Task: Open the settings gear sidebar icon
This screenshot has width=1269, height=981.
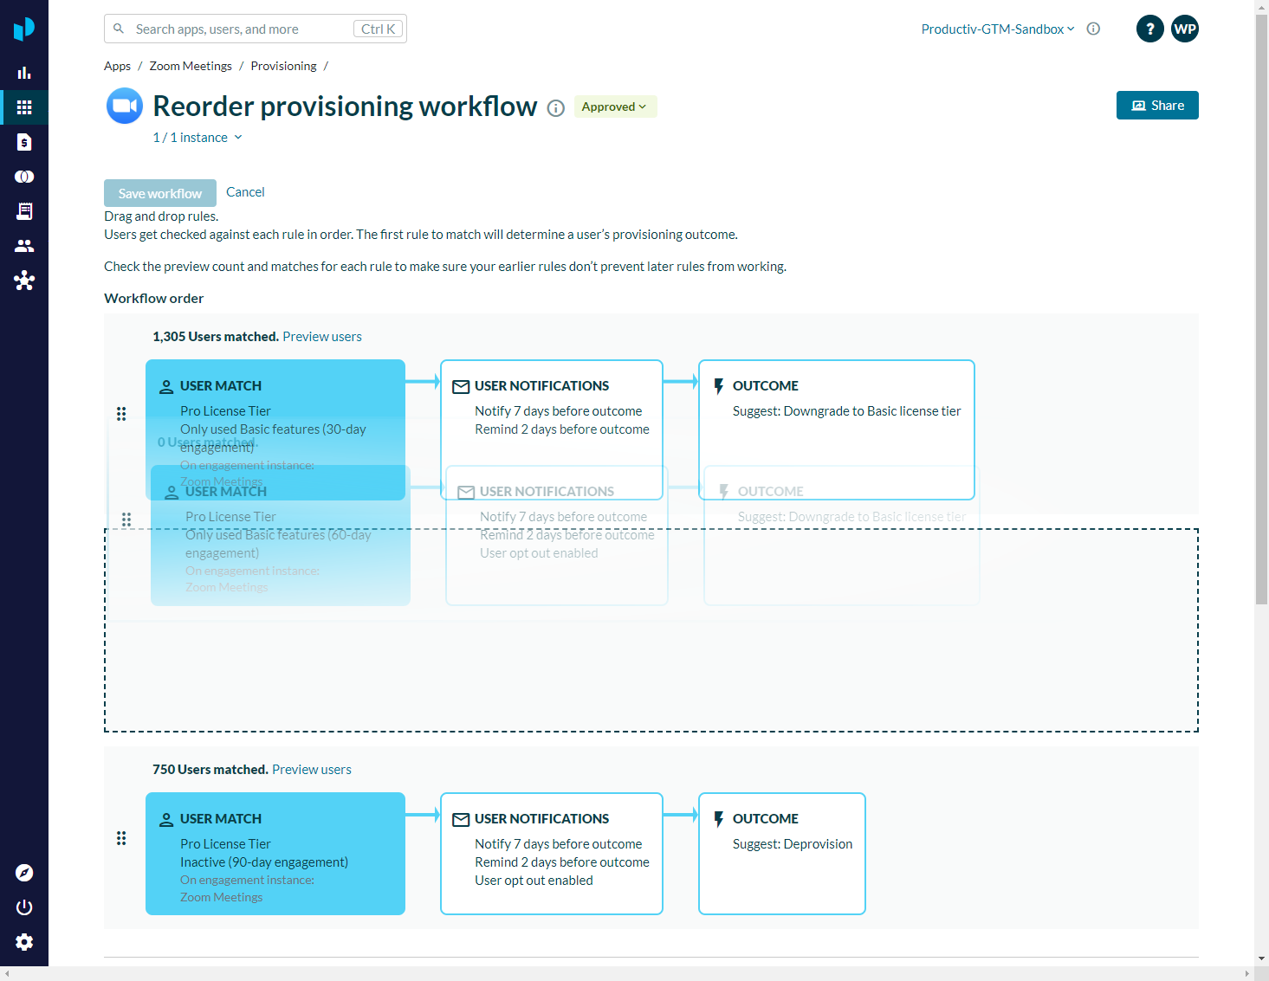Action: [x=24, y=942]
